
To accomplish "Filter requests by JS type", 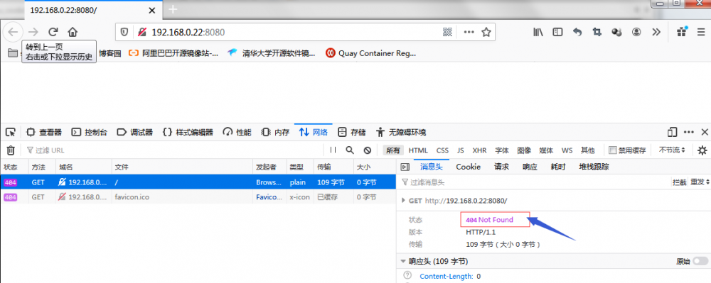I will pyautogui.click(x=460, y=150).
